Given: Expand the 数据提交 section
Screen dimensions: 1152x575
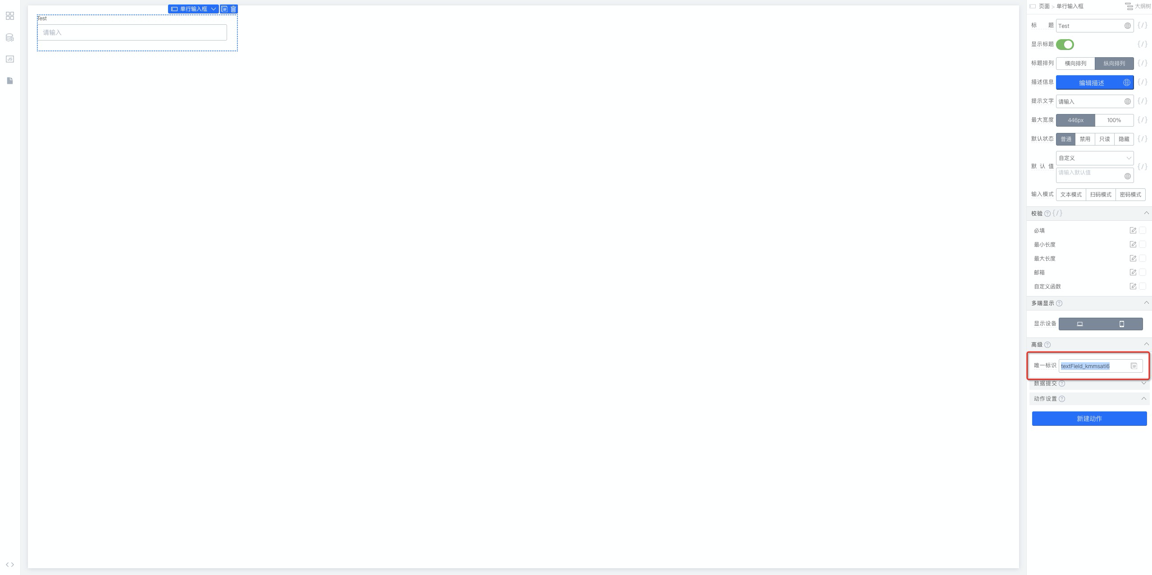Looking at the screenshot, I should pos(1143,383).
